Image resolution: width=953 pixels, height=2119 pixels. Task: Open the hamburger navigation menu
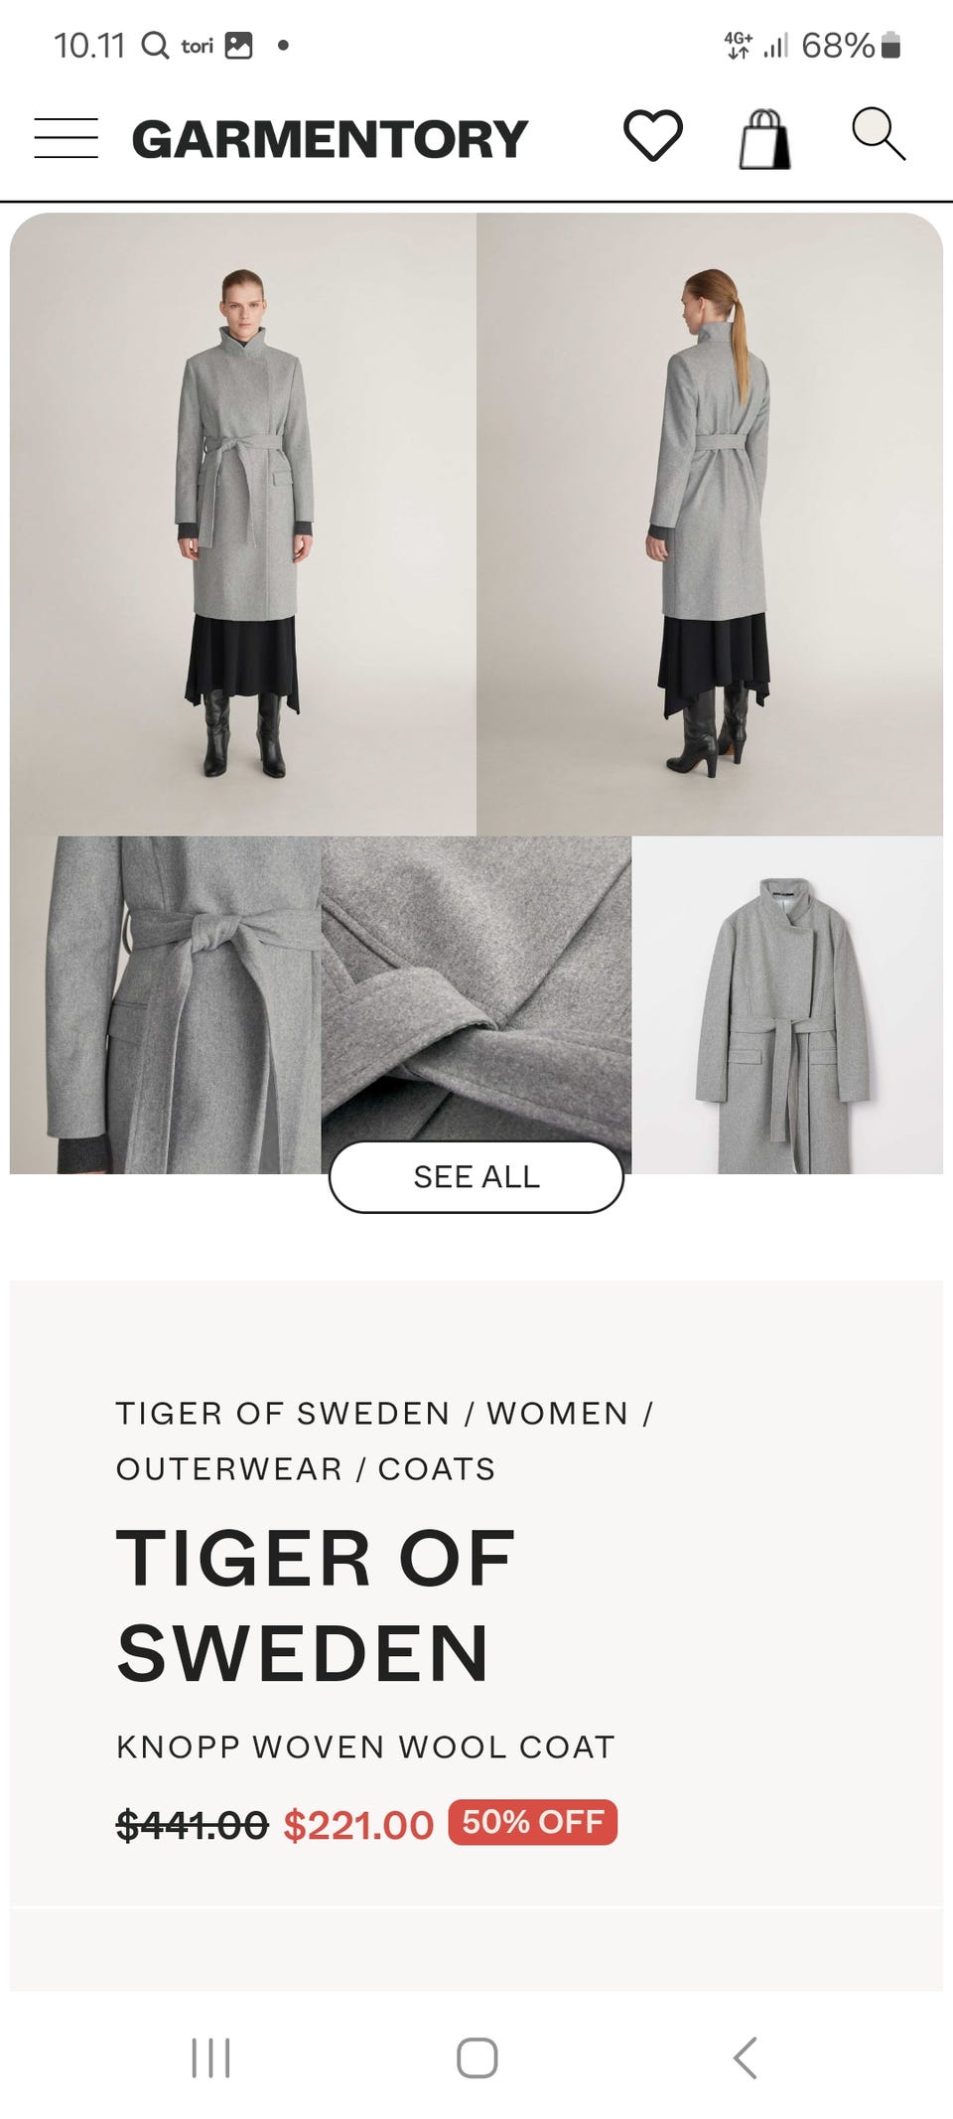tap(66, 137)
